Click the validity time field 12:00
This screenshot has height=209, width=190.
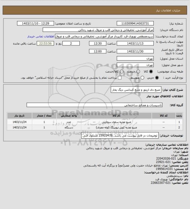(x=98, y=51)
